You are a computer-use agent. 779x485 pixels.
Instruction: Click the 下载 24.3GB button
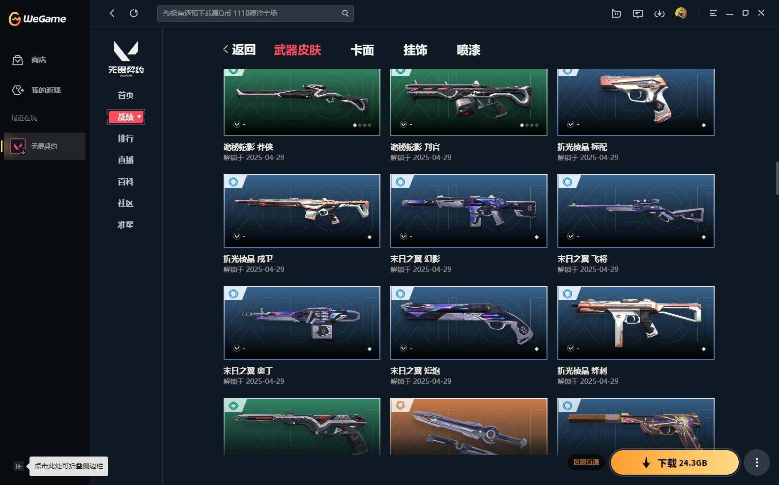pyautogui.click(x=675, y=462)
